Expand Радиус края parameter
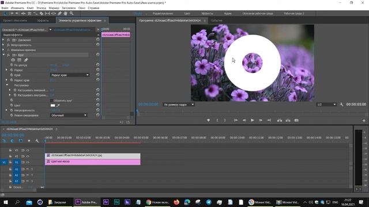The width and height of the screenshot is (369, 207). (x=6, y=80)
